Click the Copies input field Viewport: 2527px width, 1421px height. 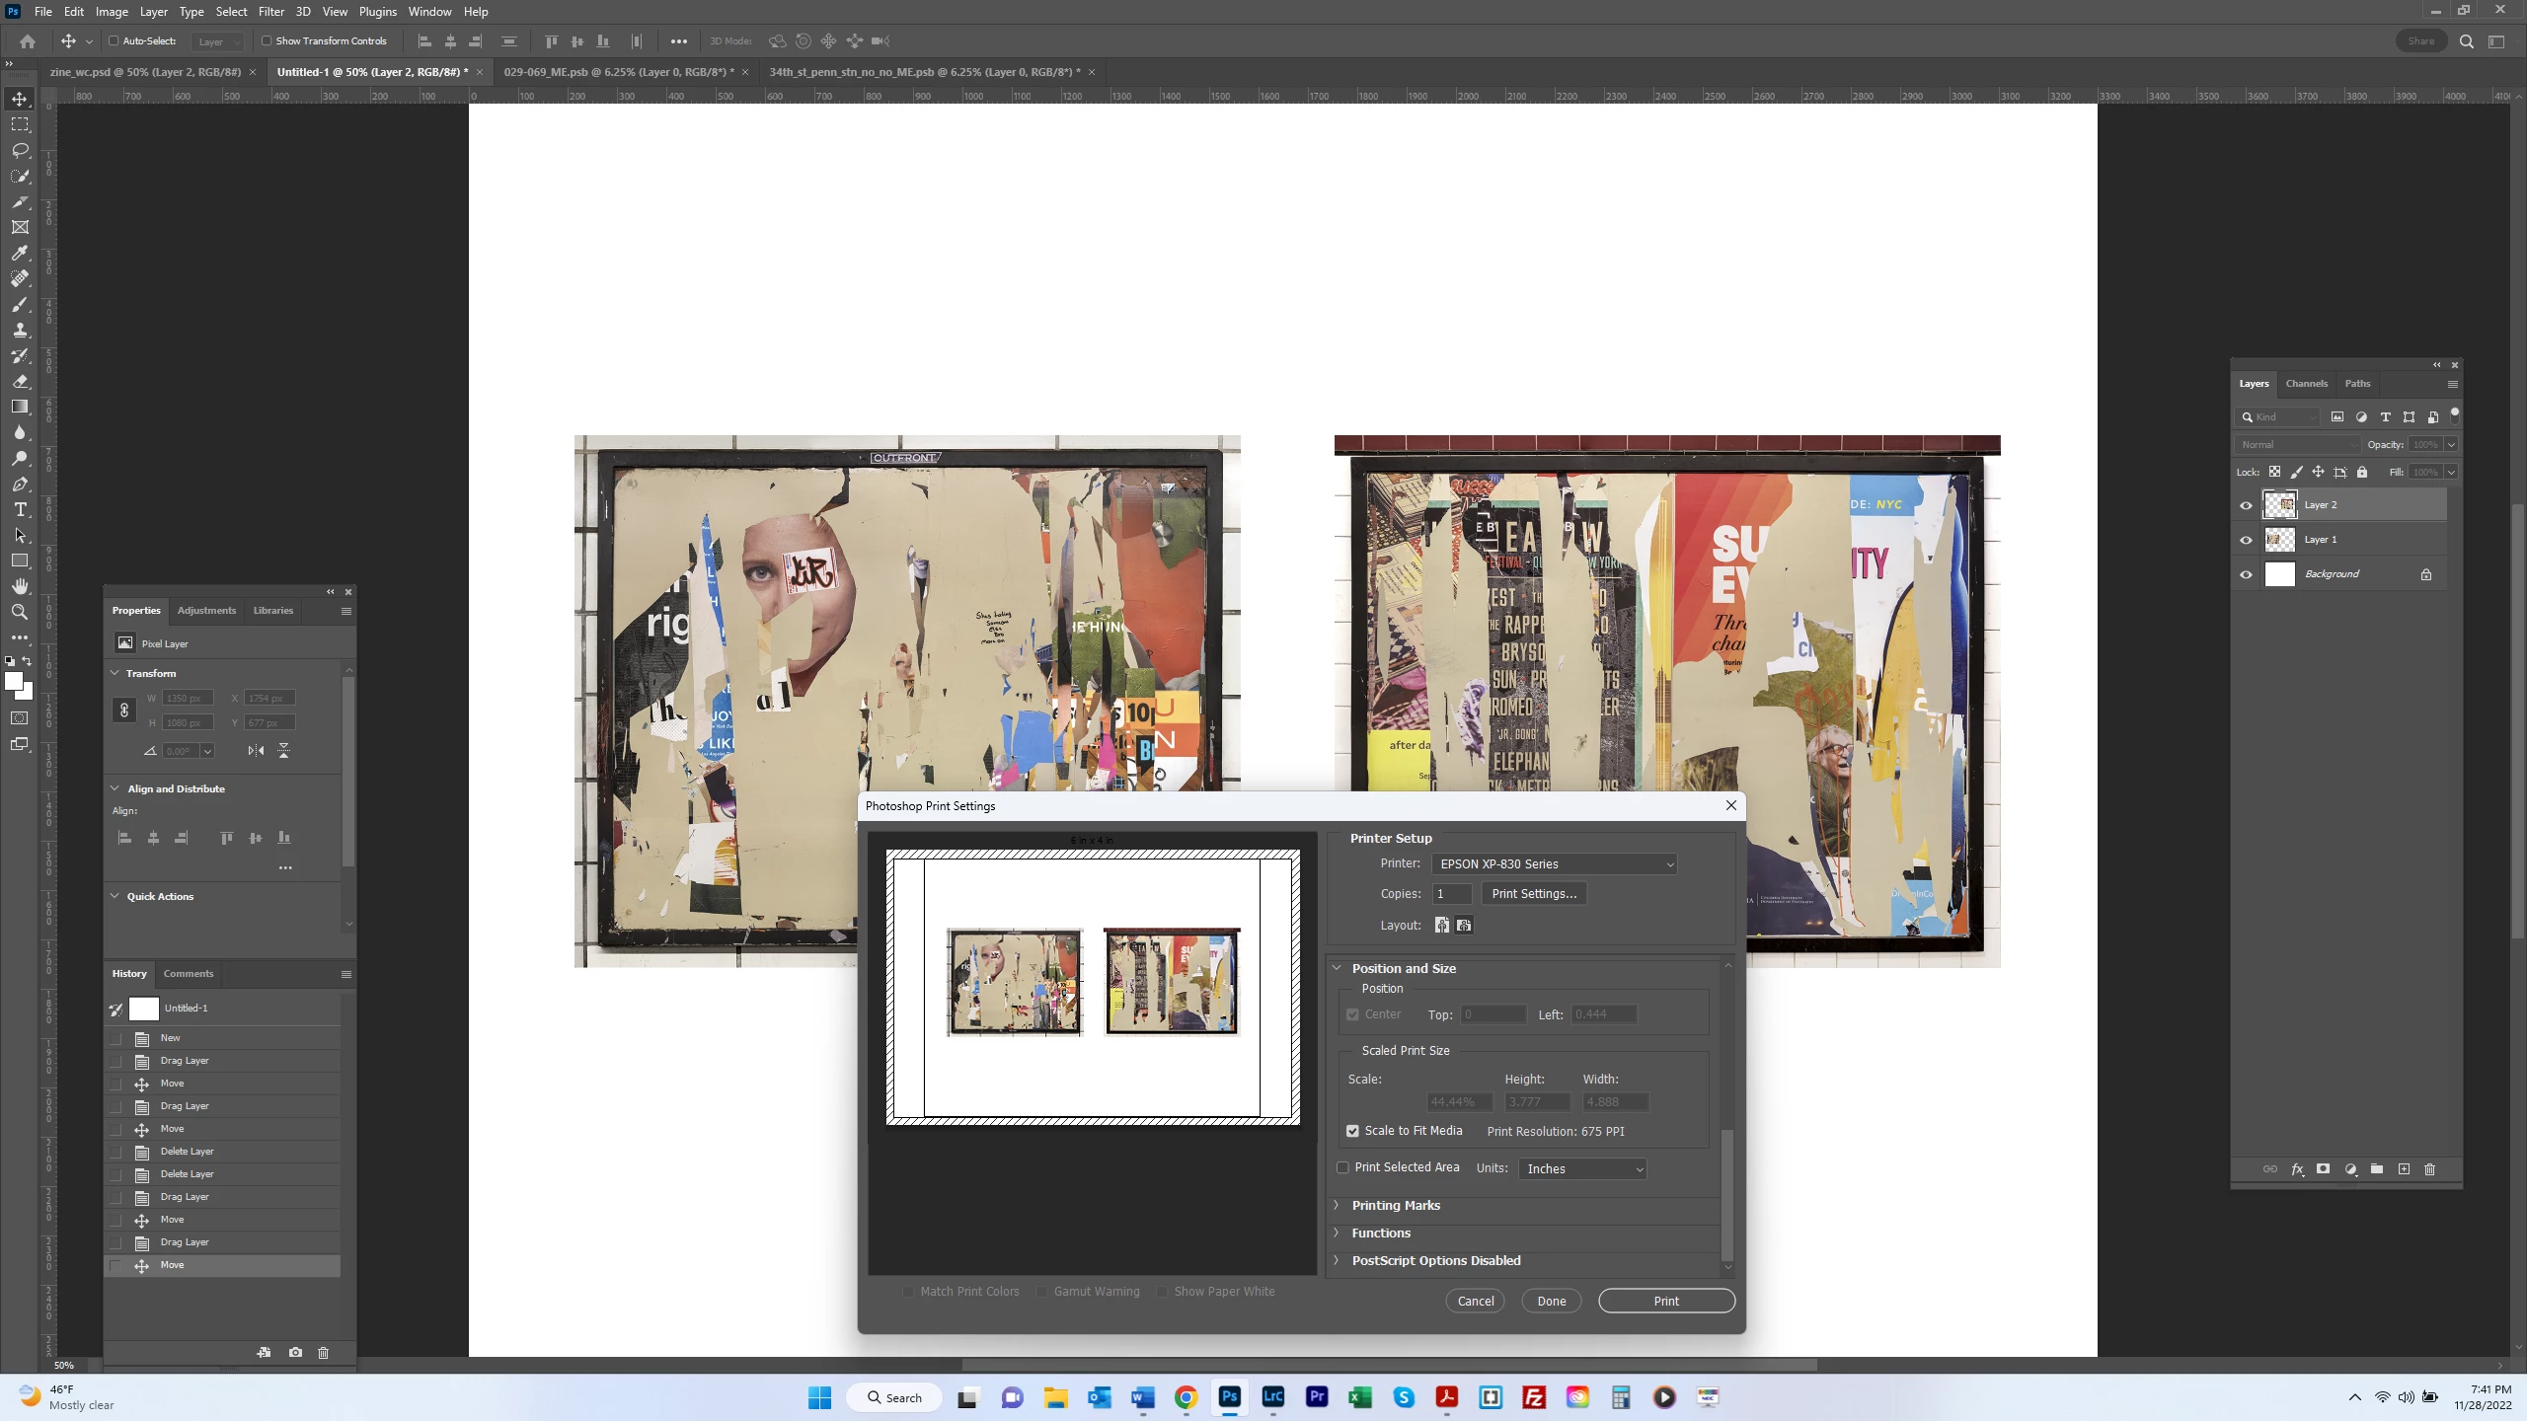1451,893
